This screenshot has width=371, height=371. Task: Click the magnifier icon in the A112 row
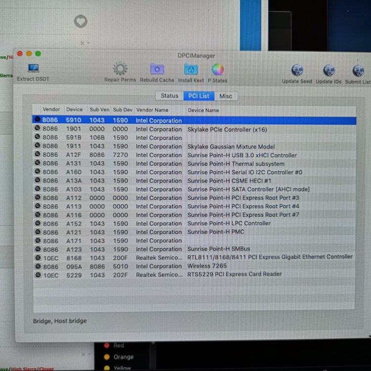(38, 197)
